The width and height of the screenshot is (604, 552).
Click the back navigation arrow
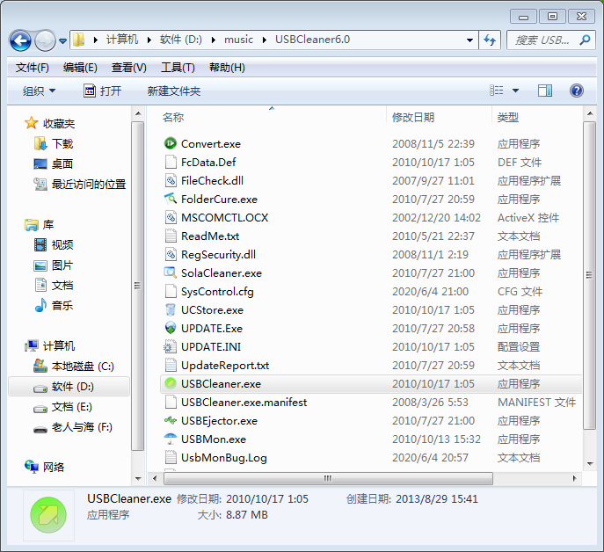(20, 40)
